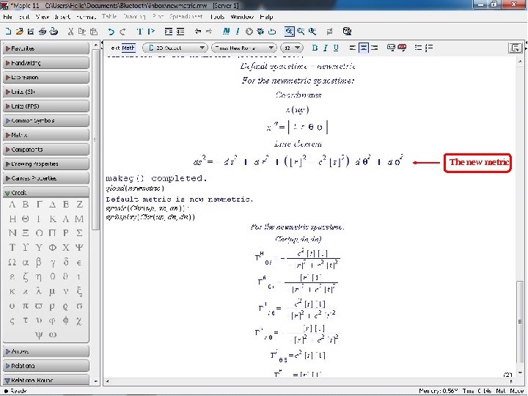This screenshot has width=528, height=396.
Task: Go forward with right arrow icon
Action: point(209,32)
